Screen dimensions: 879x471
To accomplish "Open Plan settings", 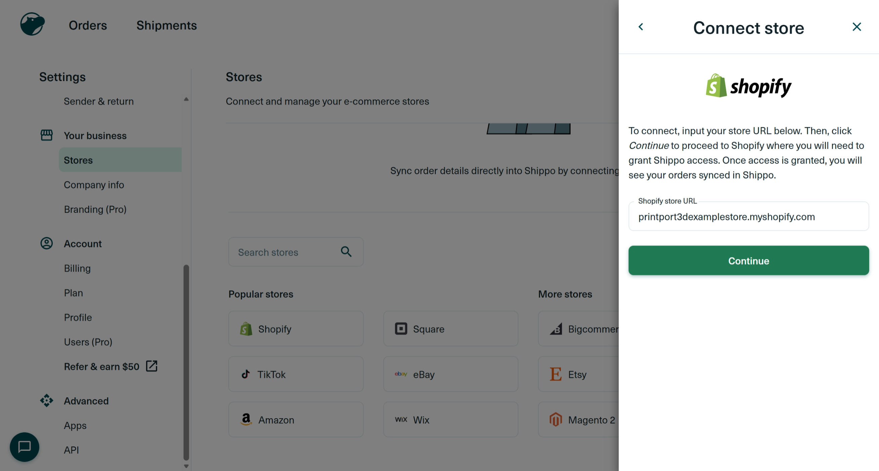I will click(x=73, y=293).
